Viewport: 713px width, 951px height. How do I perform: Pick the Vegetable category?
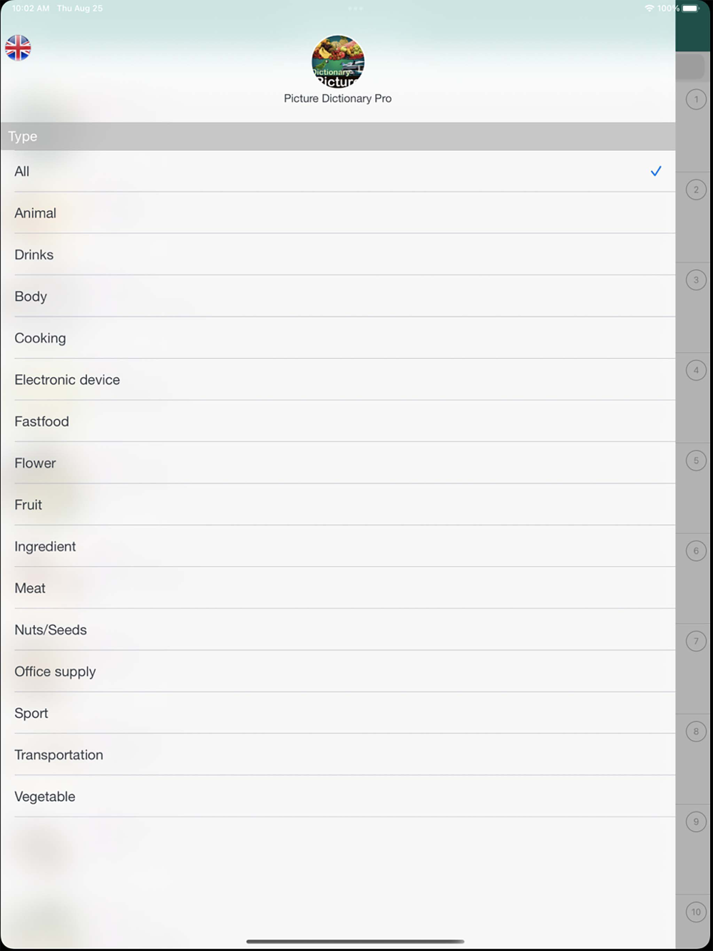pos(338,796)
